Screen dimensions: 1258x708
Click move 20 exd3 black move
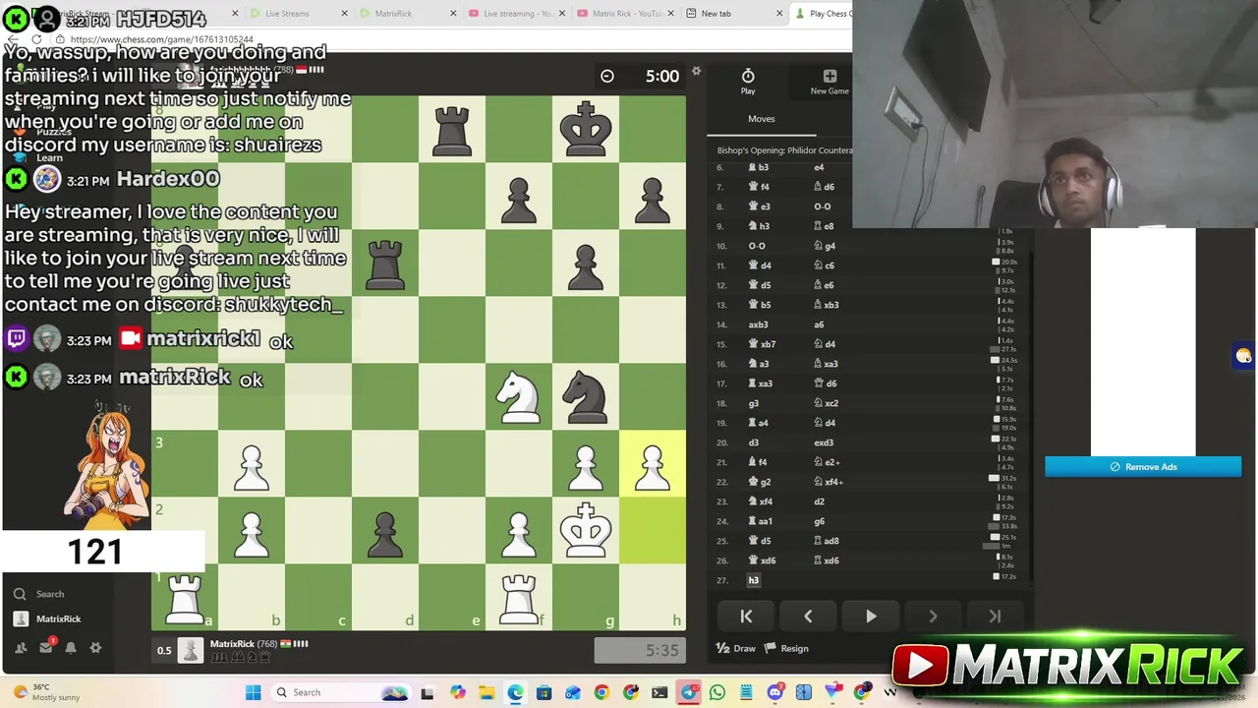point(824,442)
